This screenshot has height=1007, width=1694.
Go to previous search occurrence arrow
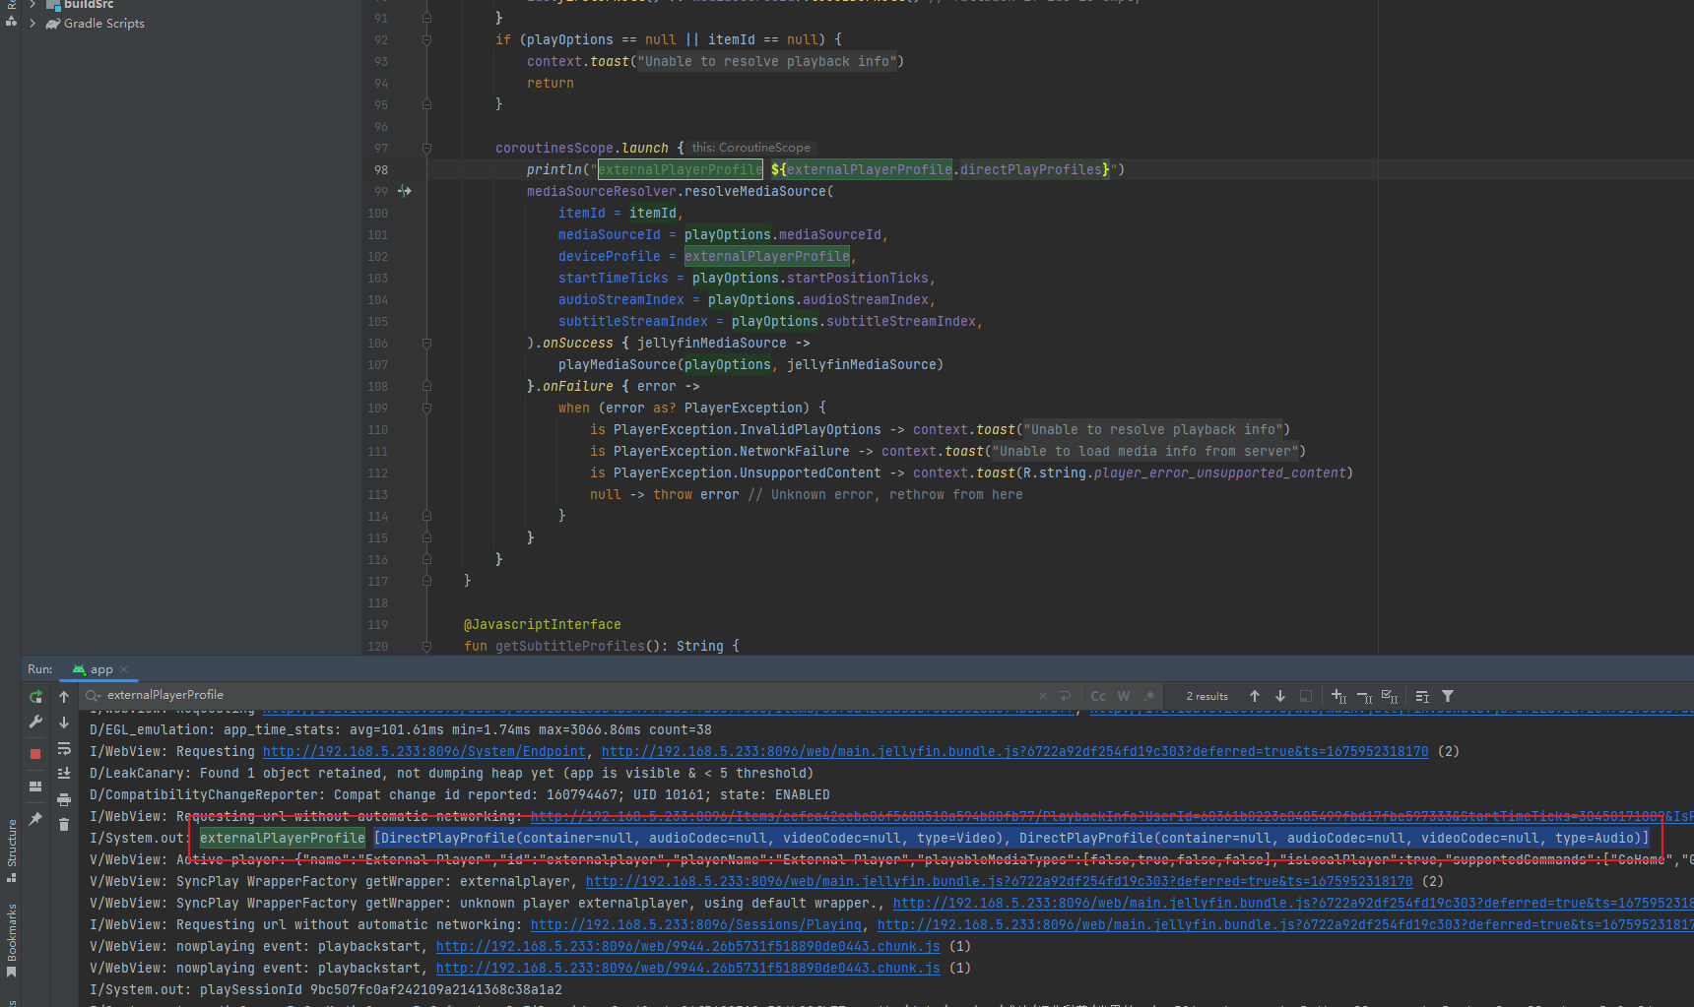click(1255, 696)
